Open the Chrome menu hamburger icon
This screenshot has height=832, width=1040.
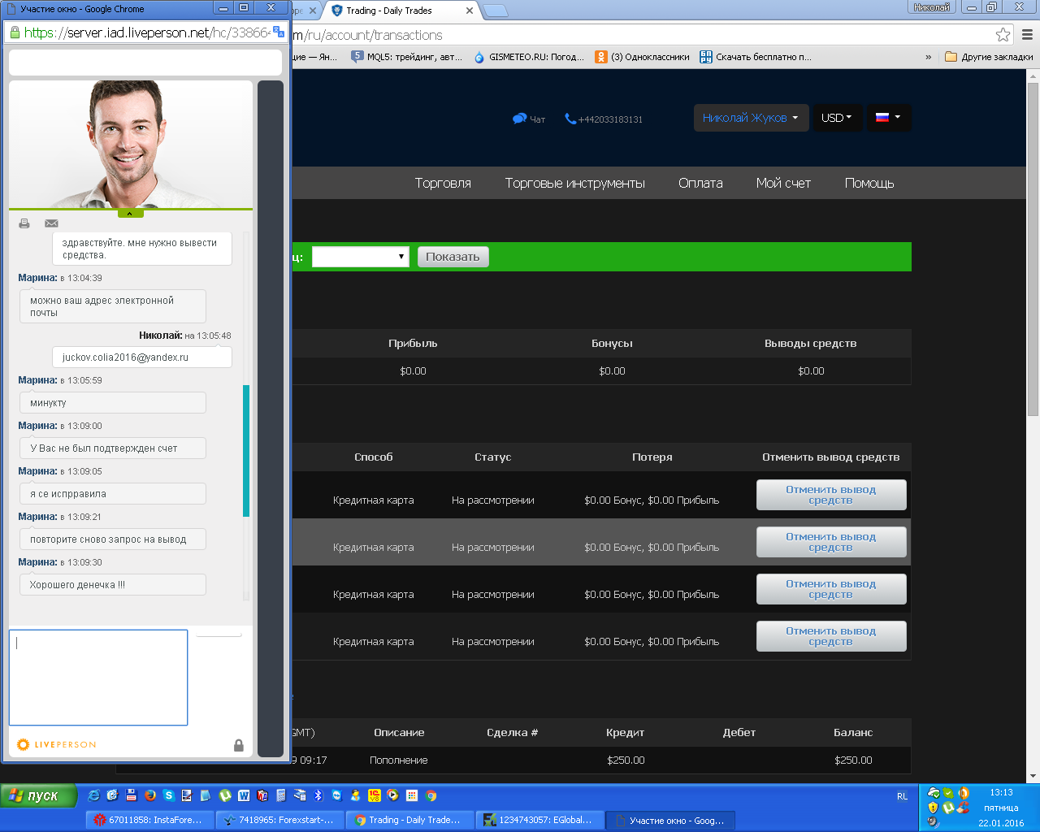click(x=1027, y=35)
